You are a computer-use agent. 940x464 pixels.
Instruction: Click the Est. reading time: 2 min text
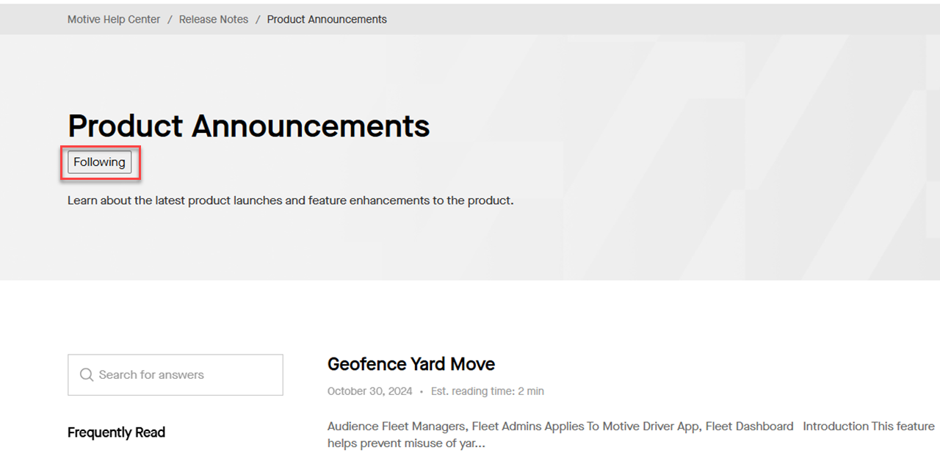pos(488,391)
